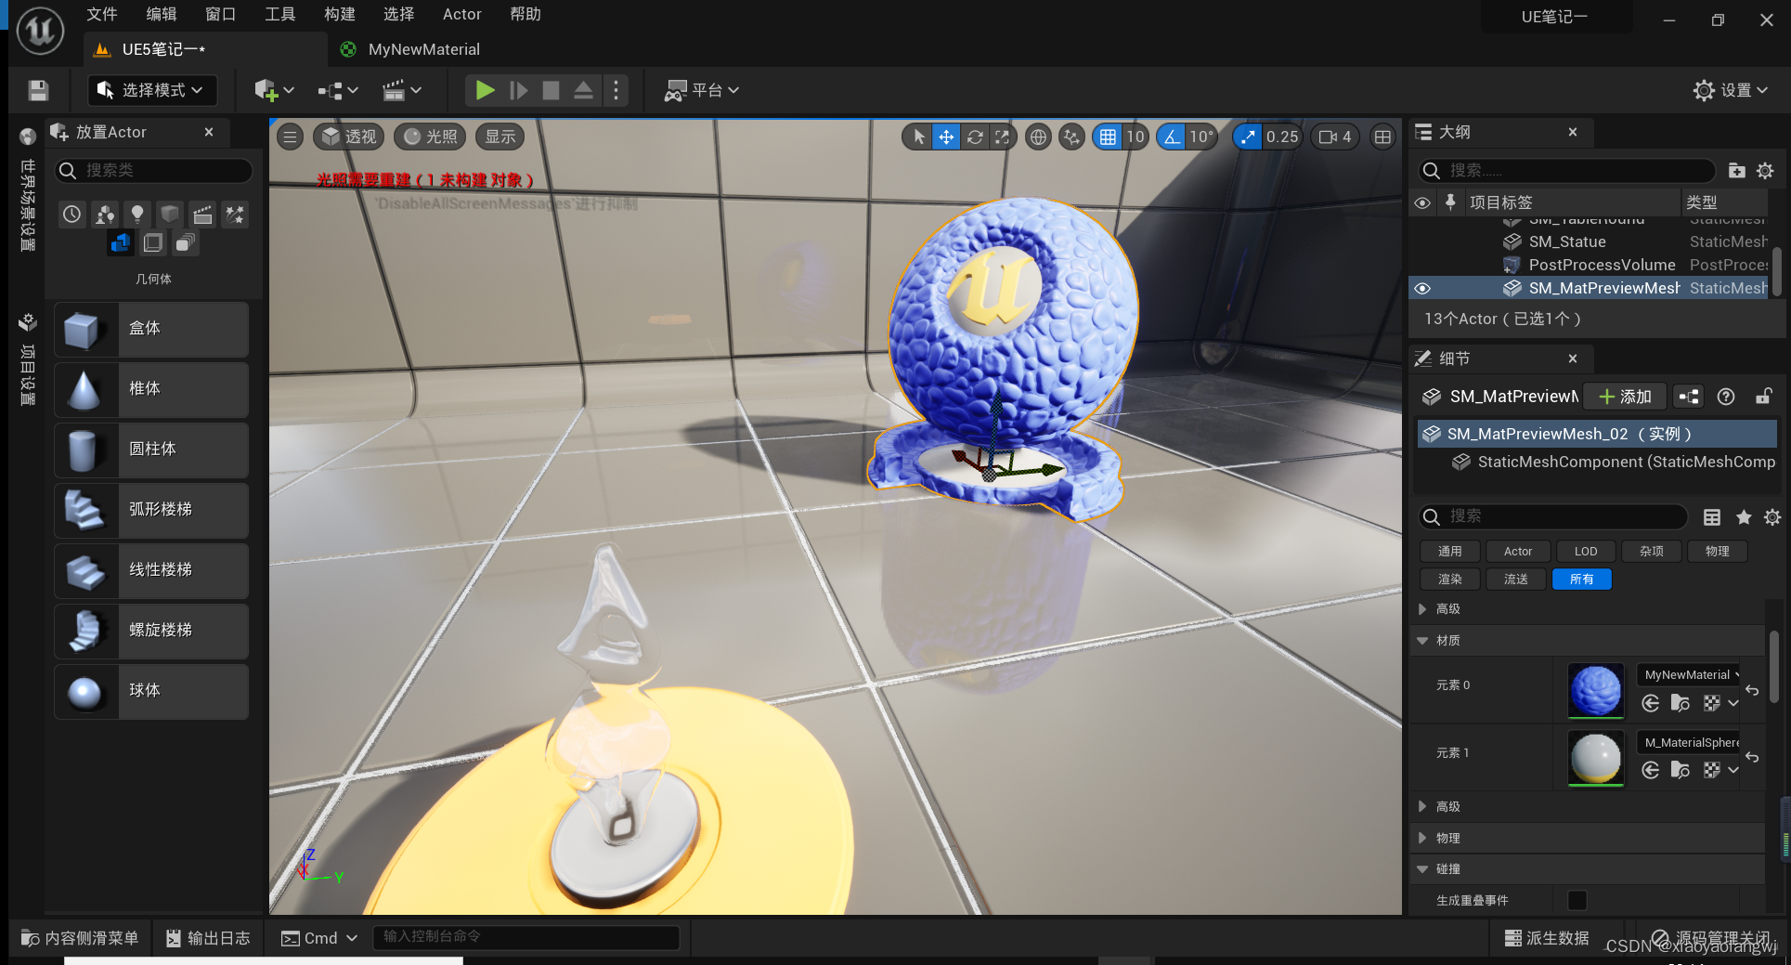Open the 编辑 menu

click(x=162, y=14)
